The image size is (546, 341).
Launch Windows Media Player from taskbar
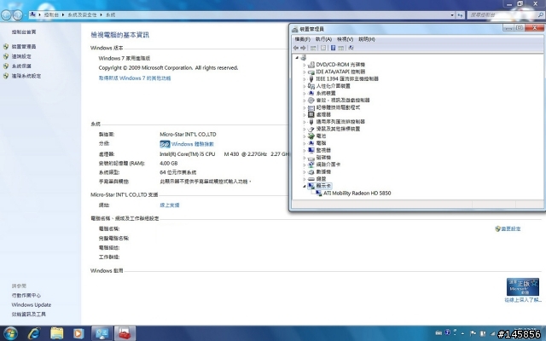click(78, 333)
